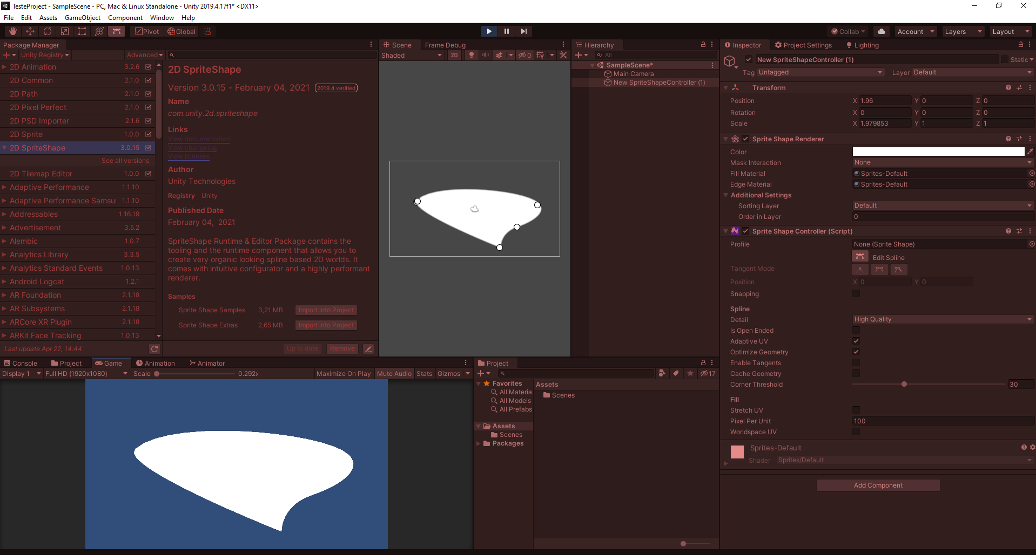
Task: Switch to the Frame Debug tab
Action: click(x=445, y=45)
